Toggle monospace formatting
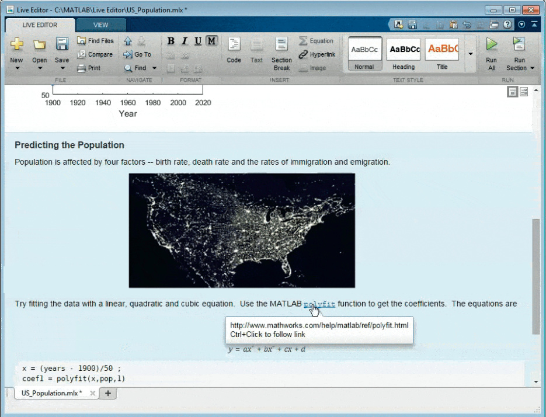The width and height of the screenshot is (546, 417). point(211,41)
